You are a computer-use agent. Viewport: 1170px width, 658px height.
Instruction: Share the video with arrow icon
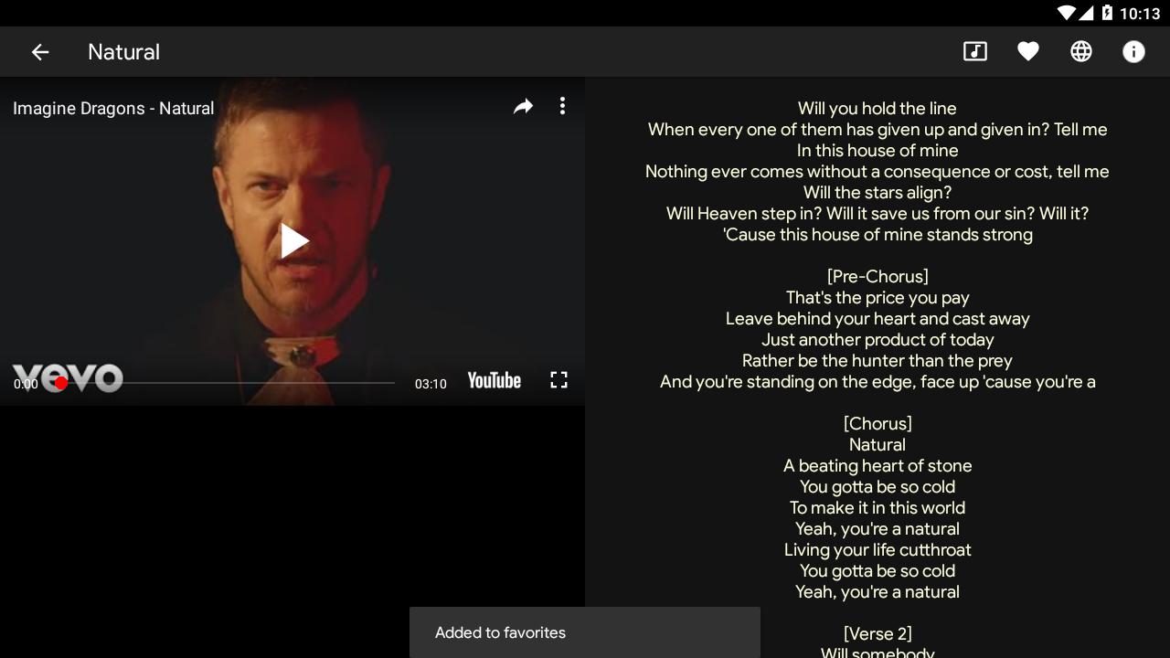pyautogui.click(x=523, y=107)
